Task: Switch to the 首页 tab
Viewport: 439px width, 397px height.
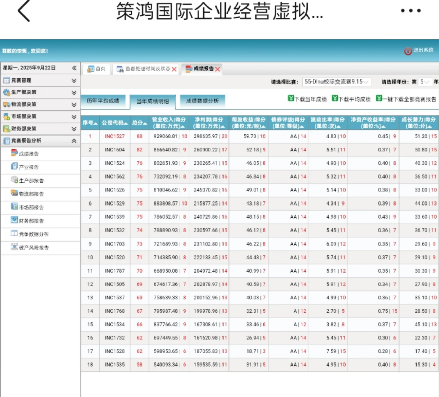Action: (97, 69)
